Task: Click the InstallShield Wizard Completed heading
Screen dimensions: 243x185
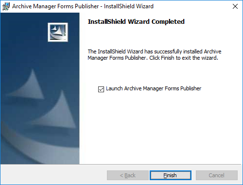Action: click(x=136, y=21)
